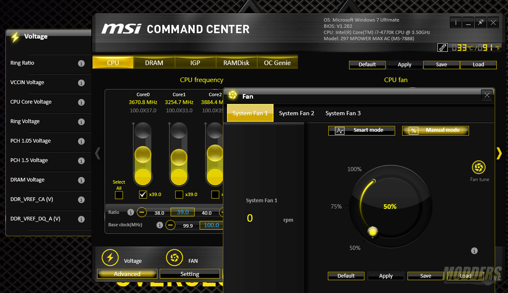Uncheck the Core0 x39.0 checkbox
Viewport: 508px width, 293px height.
click(143, 194)
